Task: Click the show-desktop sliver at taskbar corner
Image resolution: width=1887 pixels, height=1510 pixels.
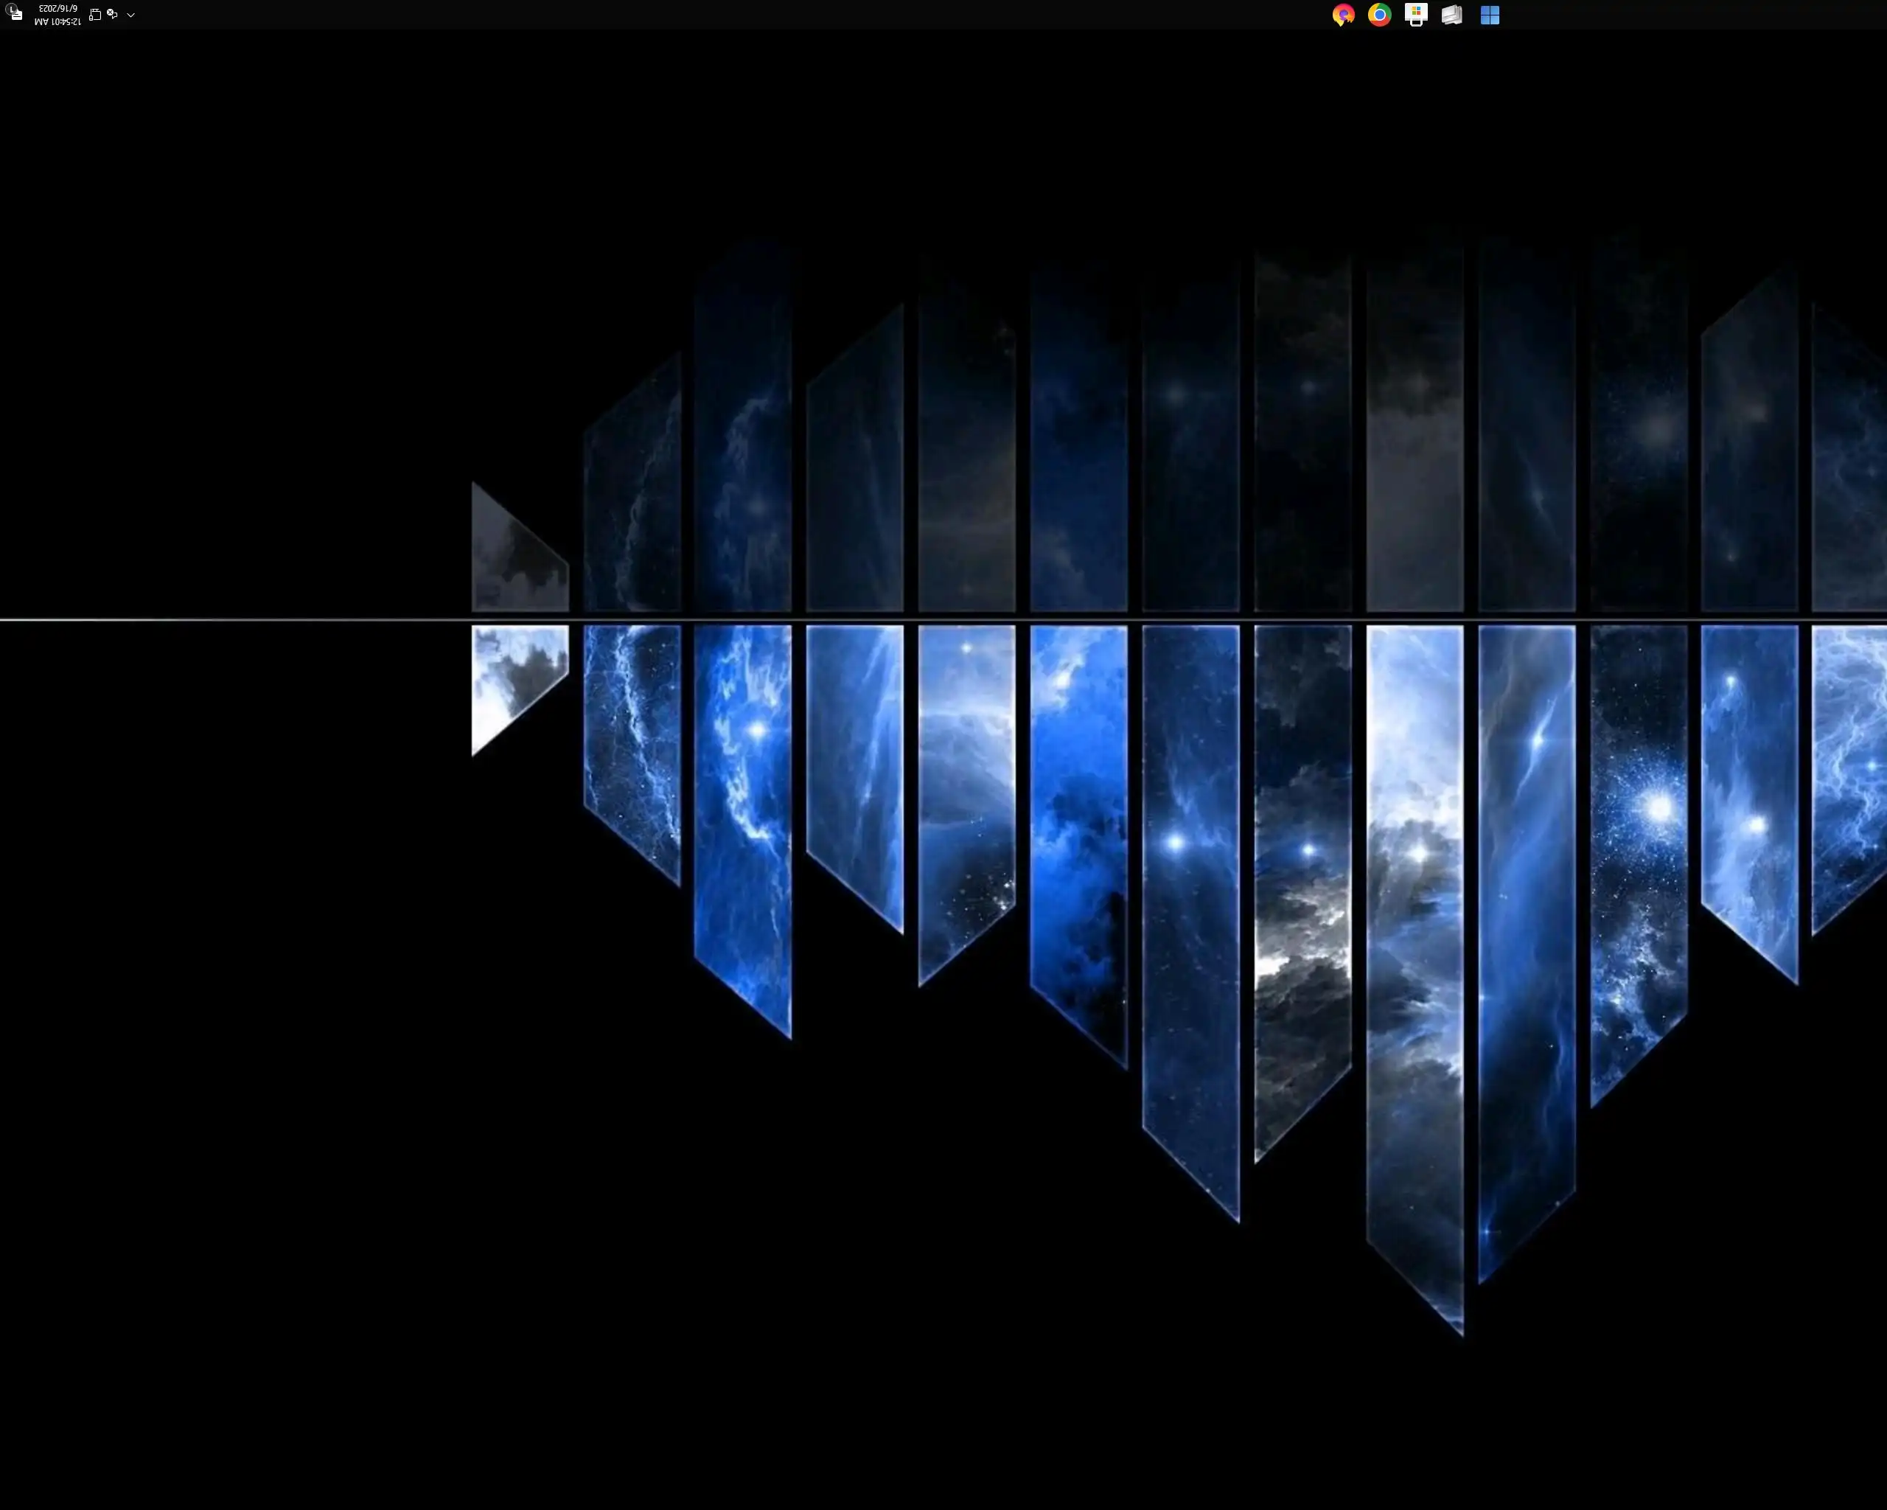Action: (1, 15)
